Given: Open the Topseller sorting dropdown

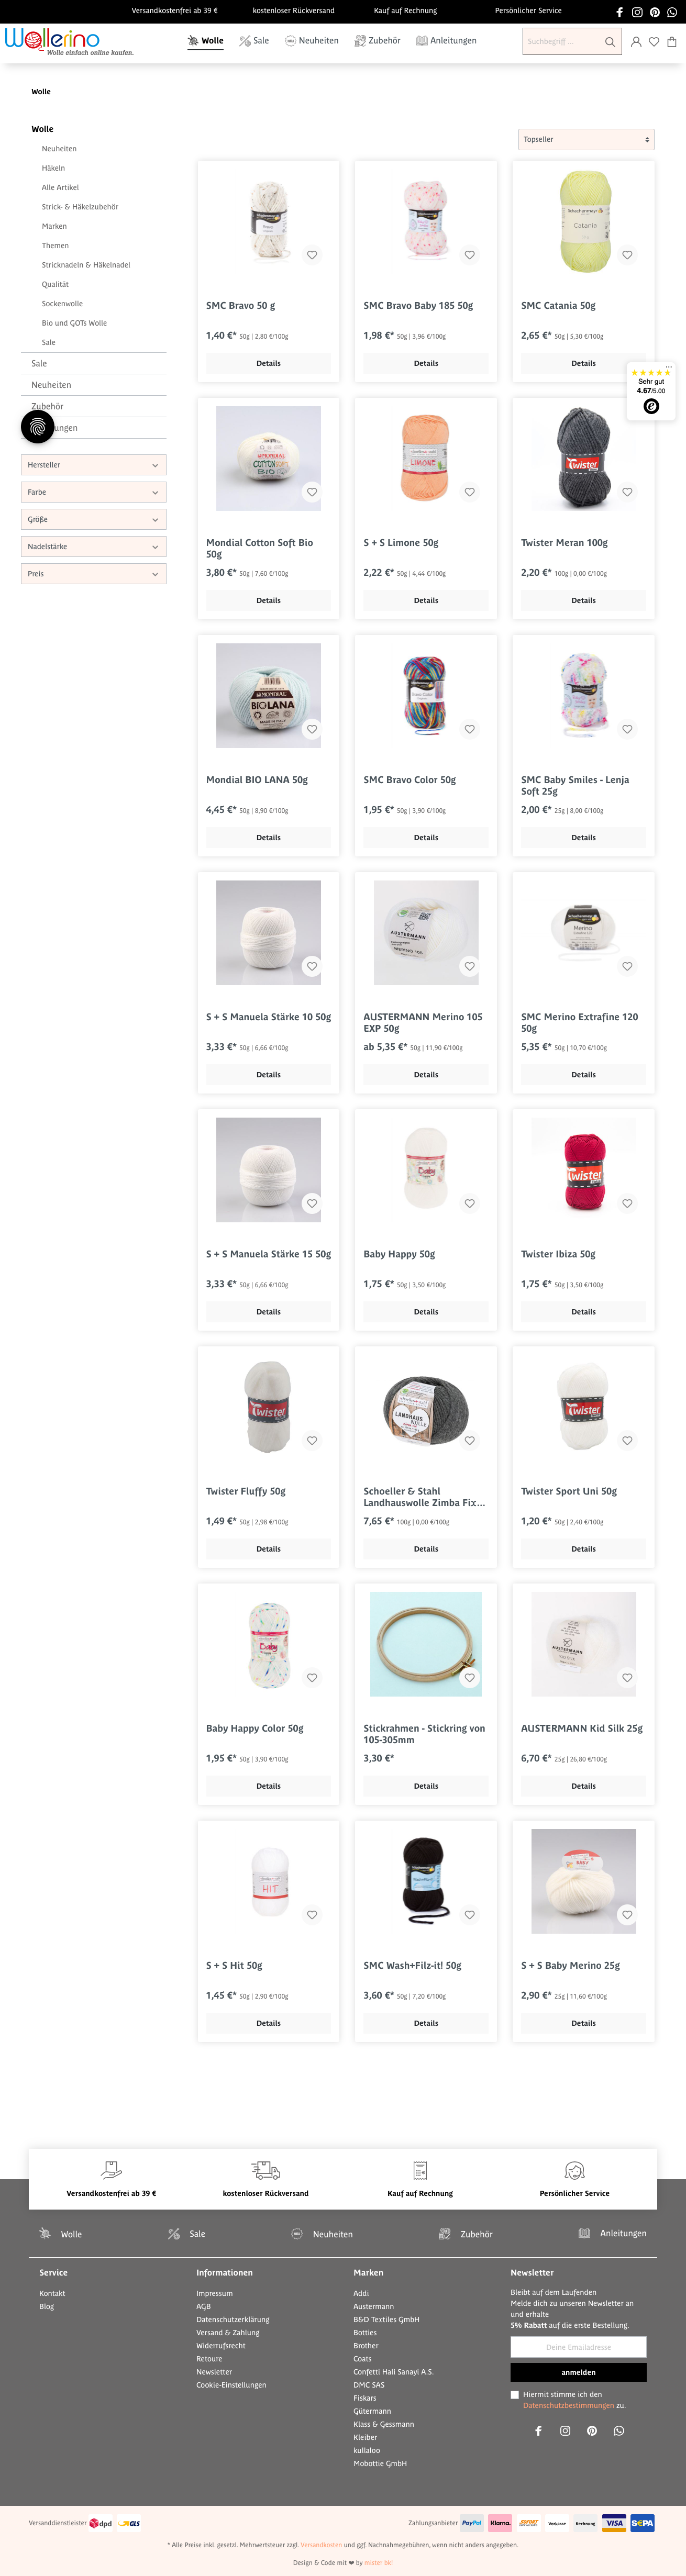Looking at the screenshot, I should (x=586, y=140).
